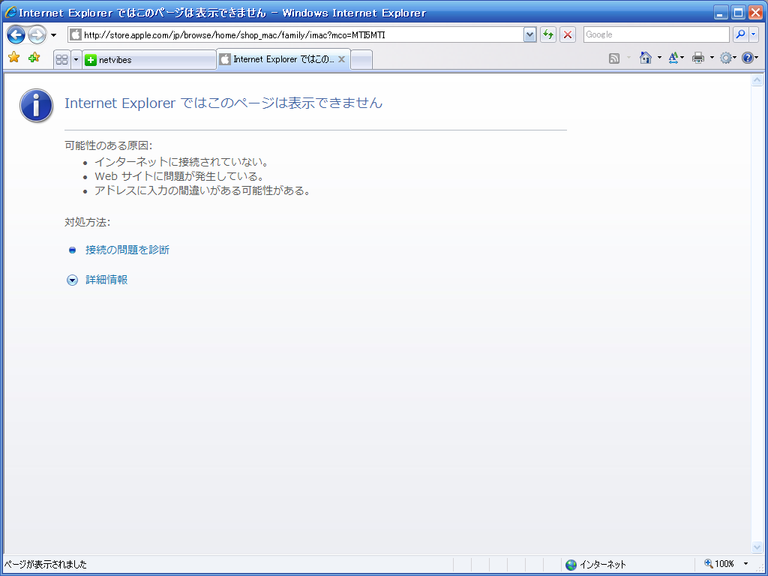Click the Internet Explorer title bar logo

(x=10, y=12)
